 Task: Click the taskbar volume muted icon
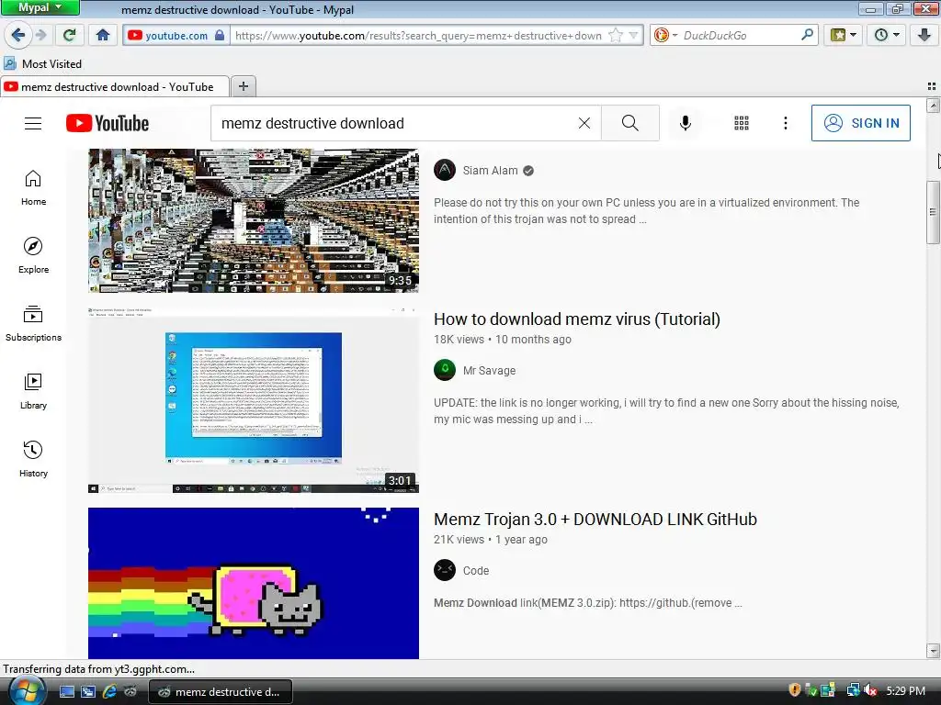pyautogui.click(x=869, y=690)
